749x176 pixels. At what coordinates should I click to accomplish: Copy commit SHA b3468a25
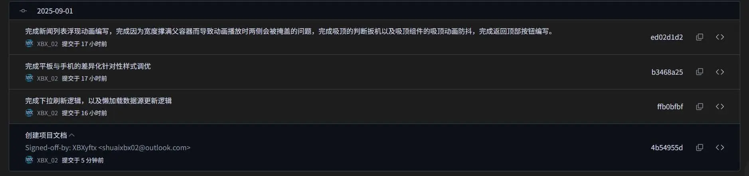tap(700, 72)
